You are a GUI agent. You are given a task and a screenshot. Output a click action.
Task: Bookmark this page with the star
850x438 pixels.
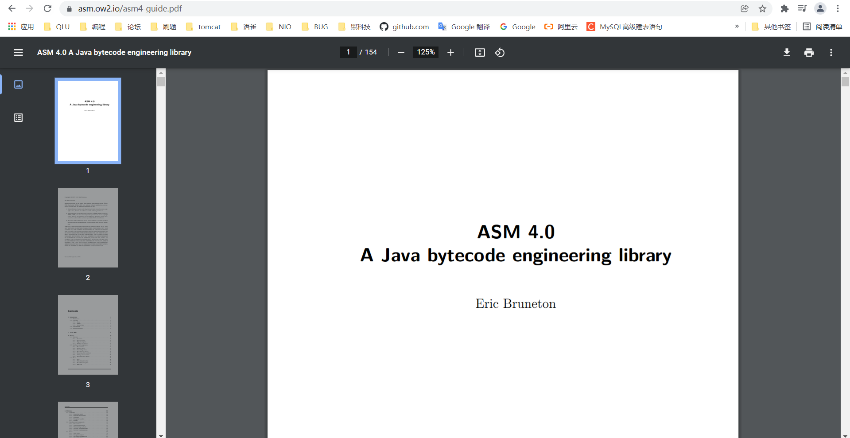coord(762,8)
